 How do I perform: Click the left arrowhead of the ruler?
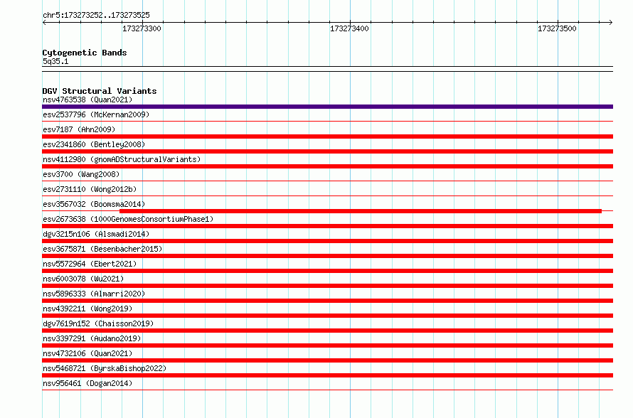tap(44, 22)
